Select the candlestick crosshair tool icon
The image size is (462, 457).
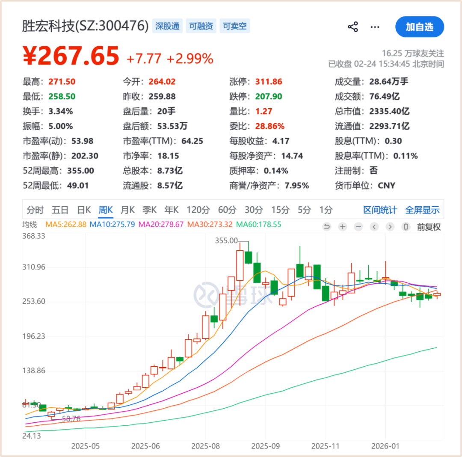tap(406, 227)
